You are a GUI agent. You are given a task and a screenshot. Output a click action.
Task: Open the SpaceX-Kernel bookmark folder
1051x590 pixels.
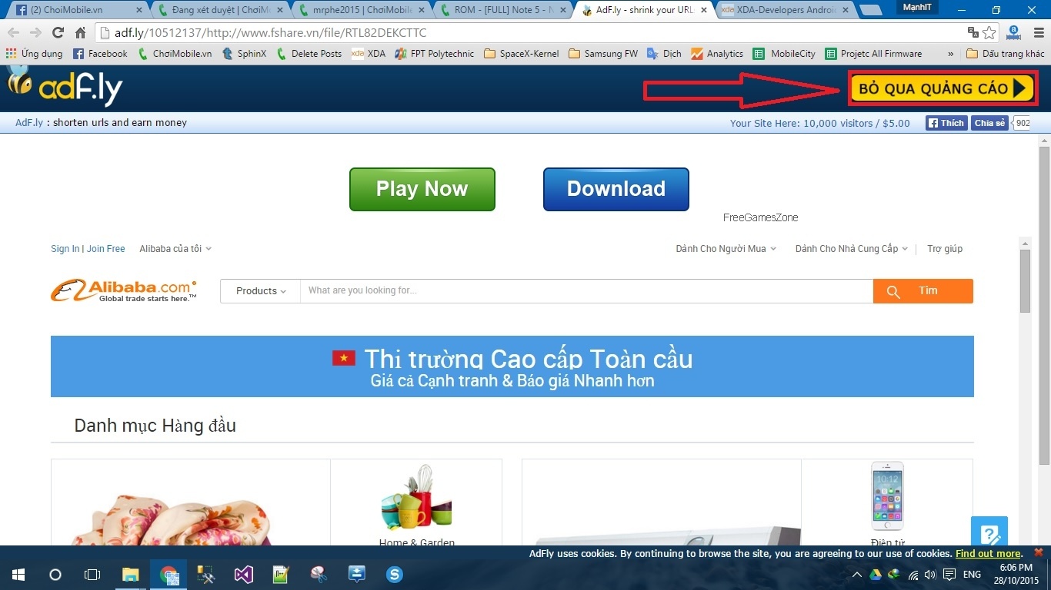(x=522, y=54)
